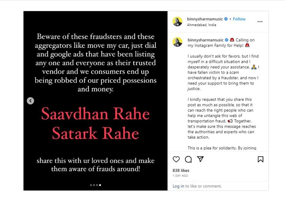
Task: Like the post with the heart icon
Action: [x=176, y=159]
